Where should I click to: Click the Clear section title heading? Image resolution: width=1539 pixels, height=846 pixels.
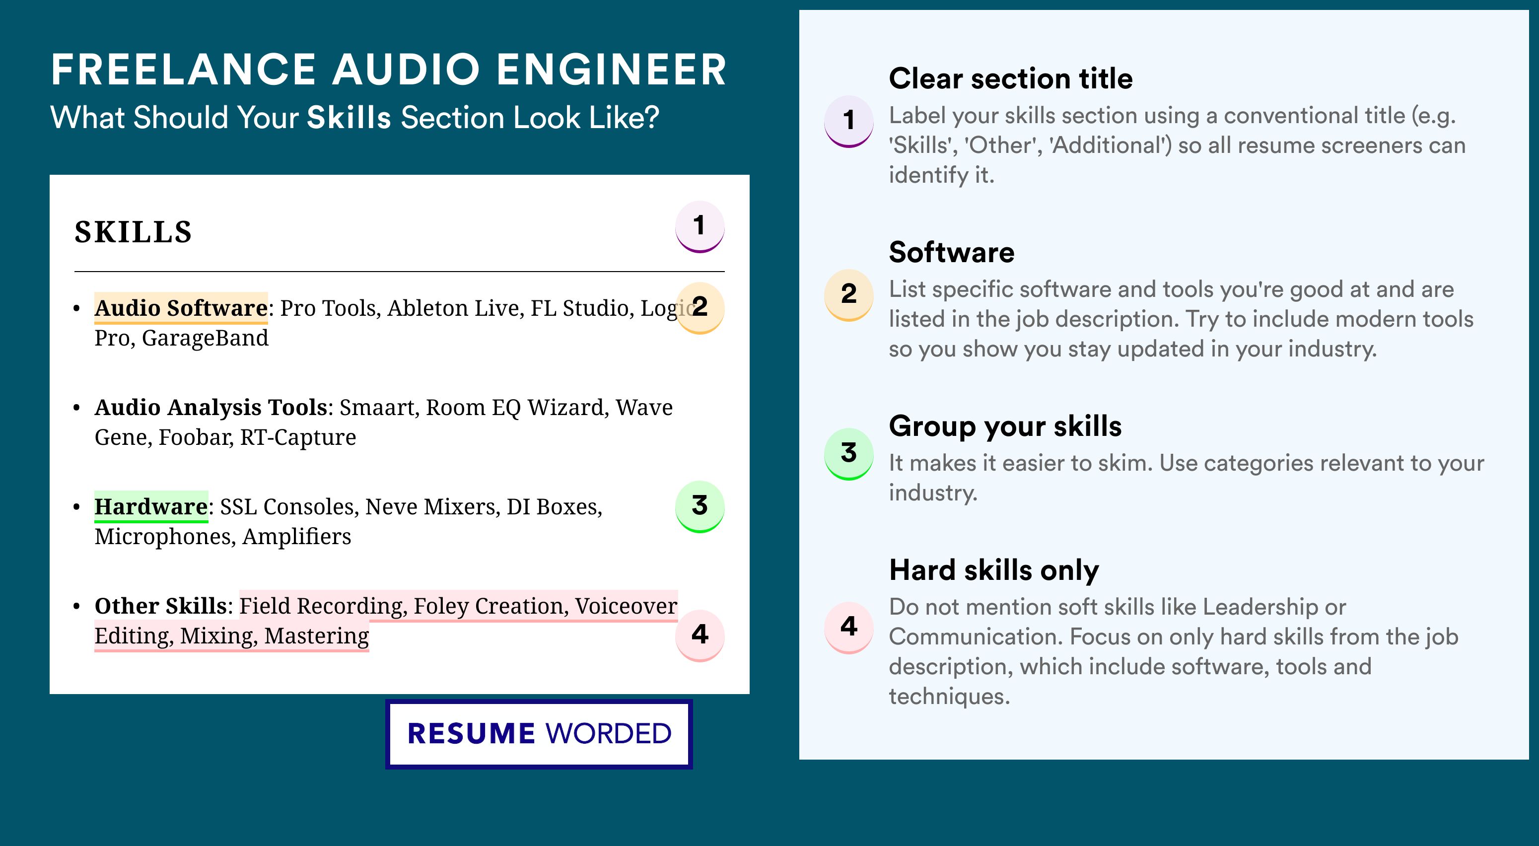(x=1010, y=79)
